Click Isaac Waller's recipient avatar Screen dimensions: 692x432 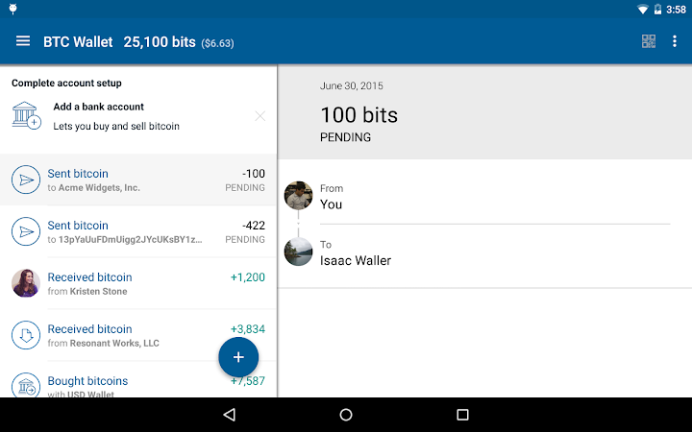[299, 252]
